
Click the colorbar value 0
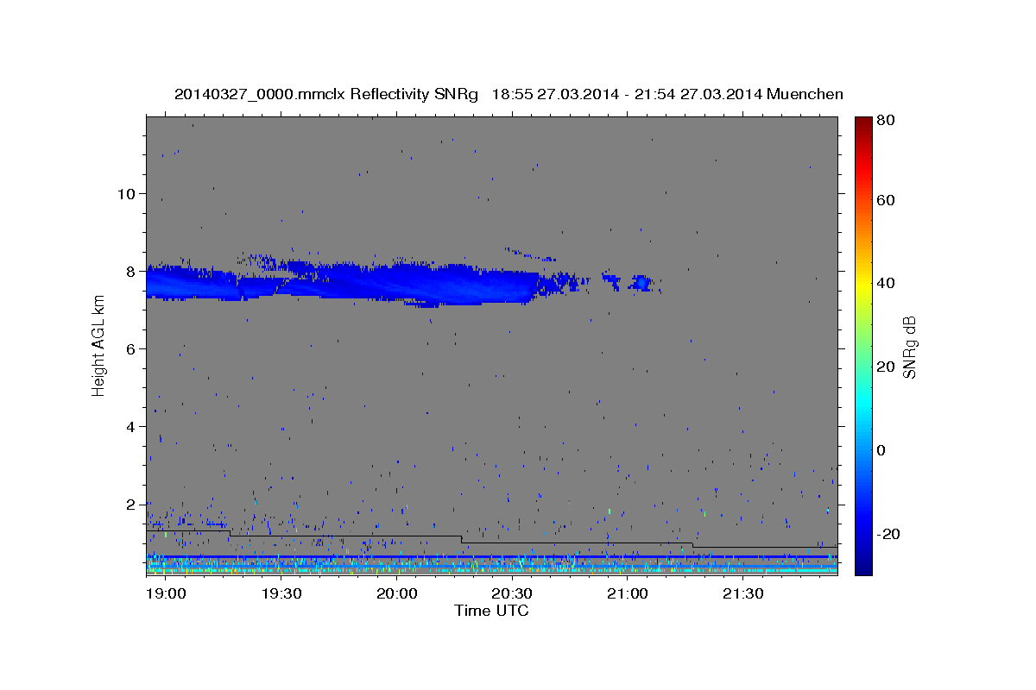pyautogui.click(x=881, y=450)
